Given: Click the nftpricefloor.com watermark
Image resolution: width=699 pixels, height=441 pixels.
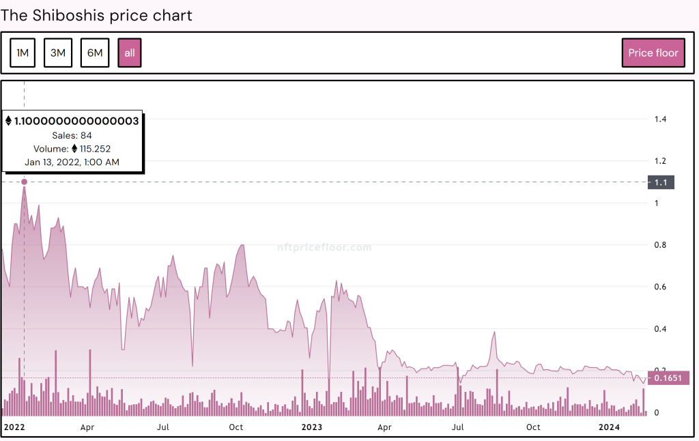Looking at the screenshot, I should coord(325,247).
